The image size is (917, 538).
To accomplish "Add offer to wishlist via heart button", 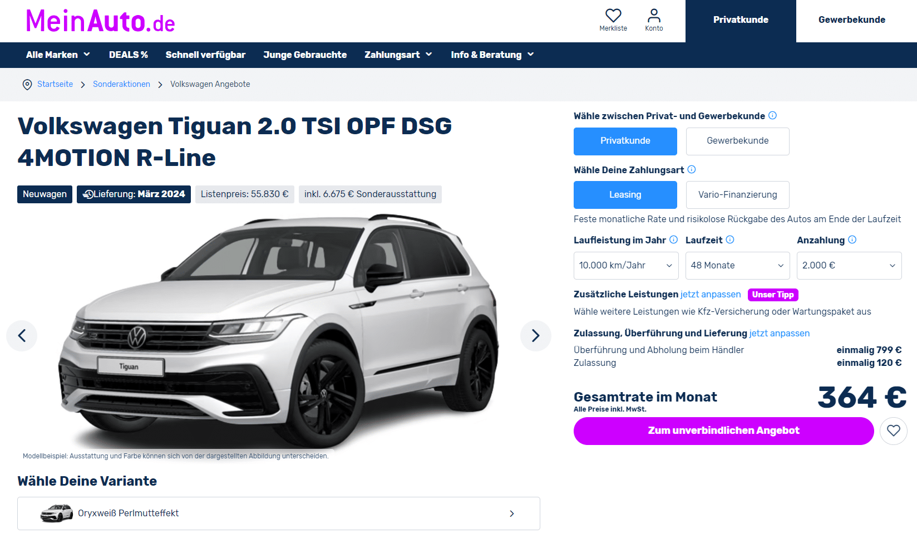I will (894, 431).
